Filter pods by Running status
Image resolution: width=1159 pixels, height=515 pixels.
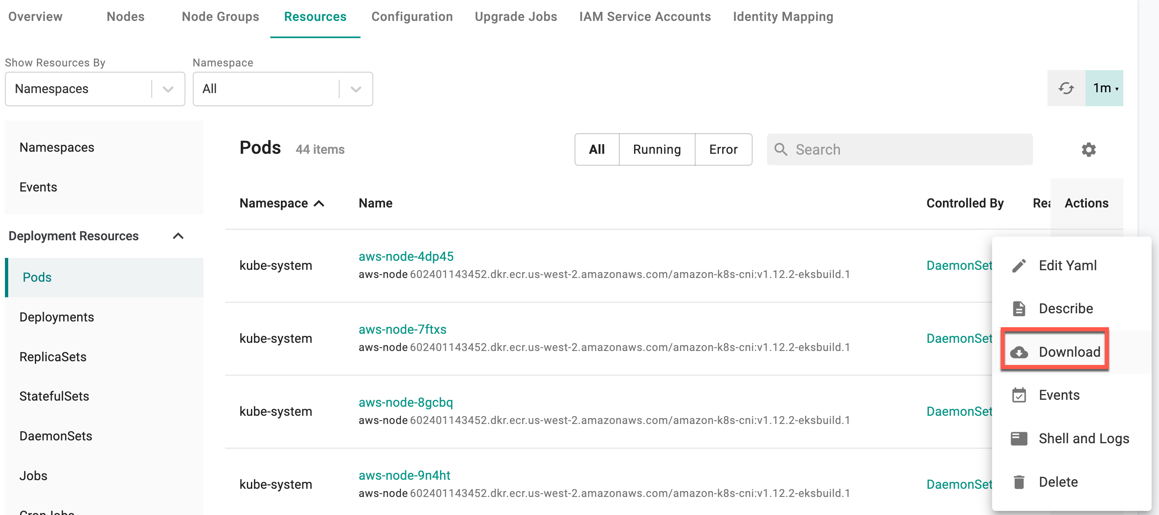[x=657, y=149]
